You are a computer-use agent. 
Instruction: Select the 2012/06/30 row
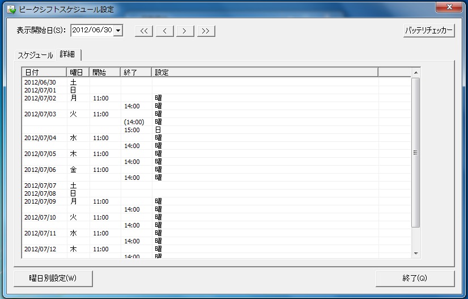(216, 82)
